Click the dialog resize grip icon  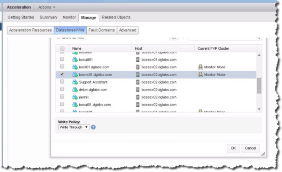pyautogui.click(x=263, y=154)
